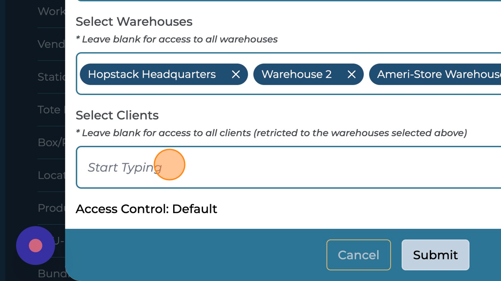
Task: Cancel the dialog
Action: pos(358,255)
